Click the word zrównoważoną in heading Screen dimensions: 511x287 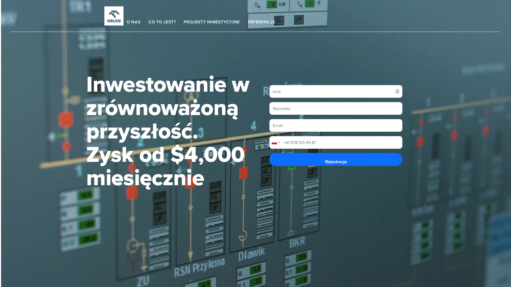click(162, 108)
